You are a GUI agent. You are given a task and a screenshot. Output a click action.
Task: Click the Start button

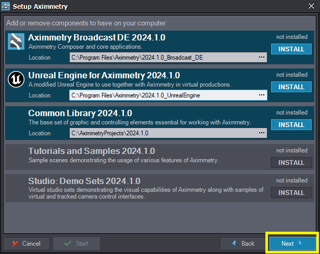click(x=76, y=243)
